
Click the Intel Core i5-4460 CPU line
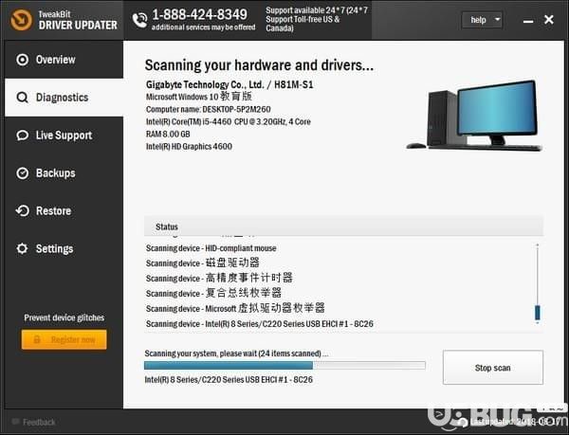tap(229, 121)
